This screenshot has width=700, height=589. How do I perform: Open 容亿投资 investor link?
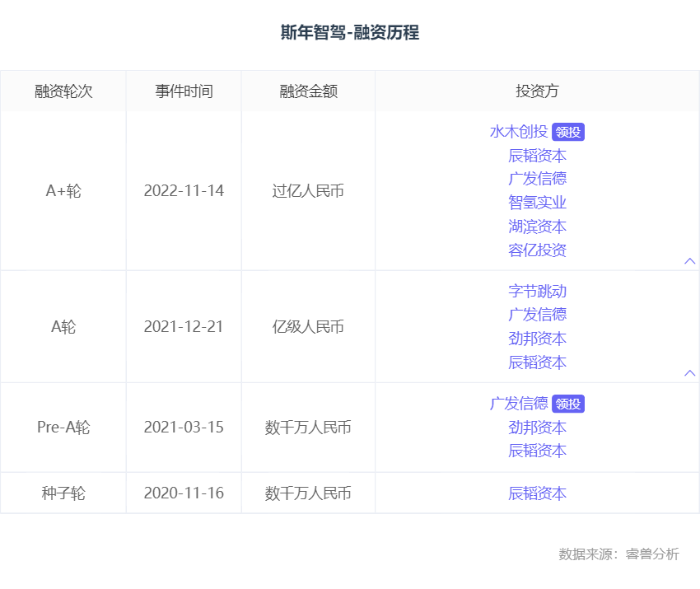(537, 250)
